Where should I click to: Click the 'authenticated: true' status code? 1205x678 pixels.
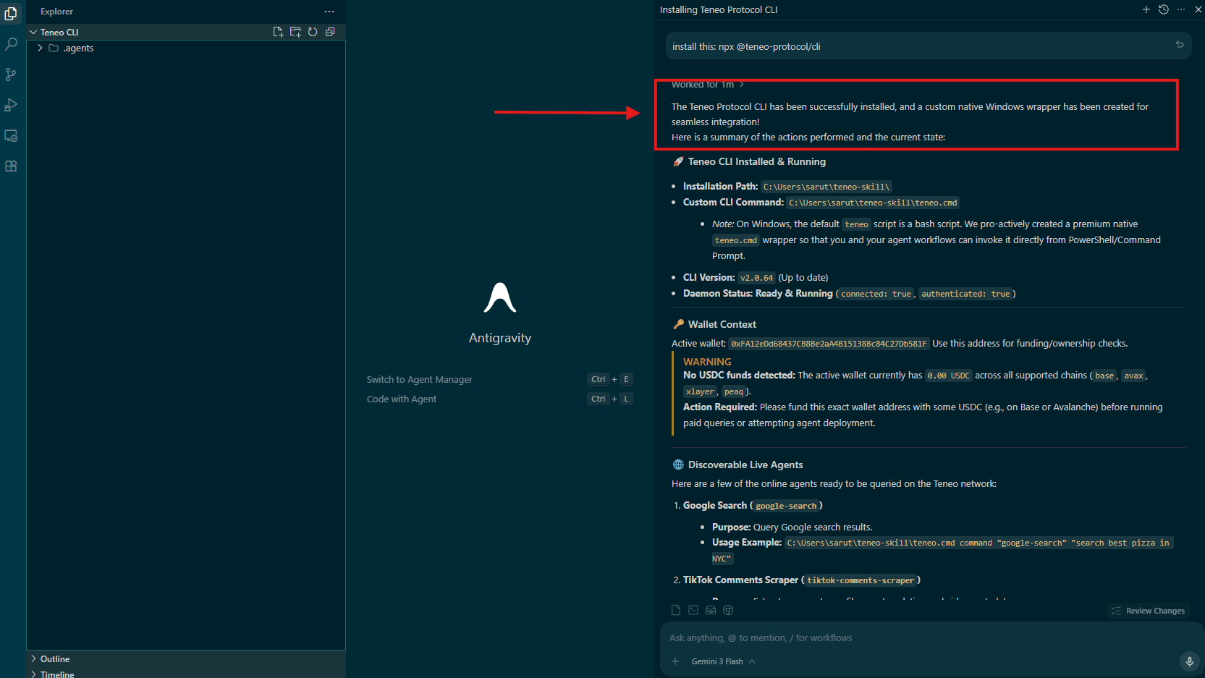965,294
